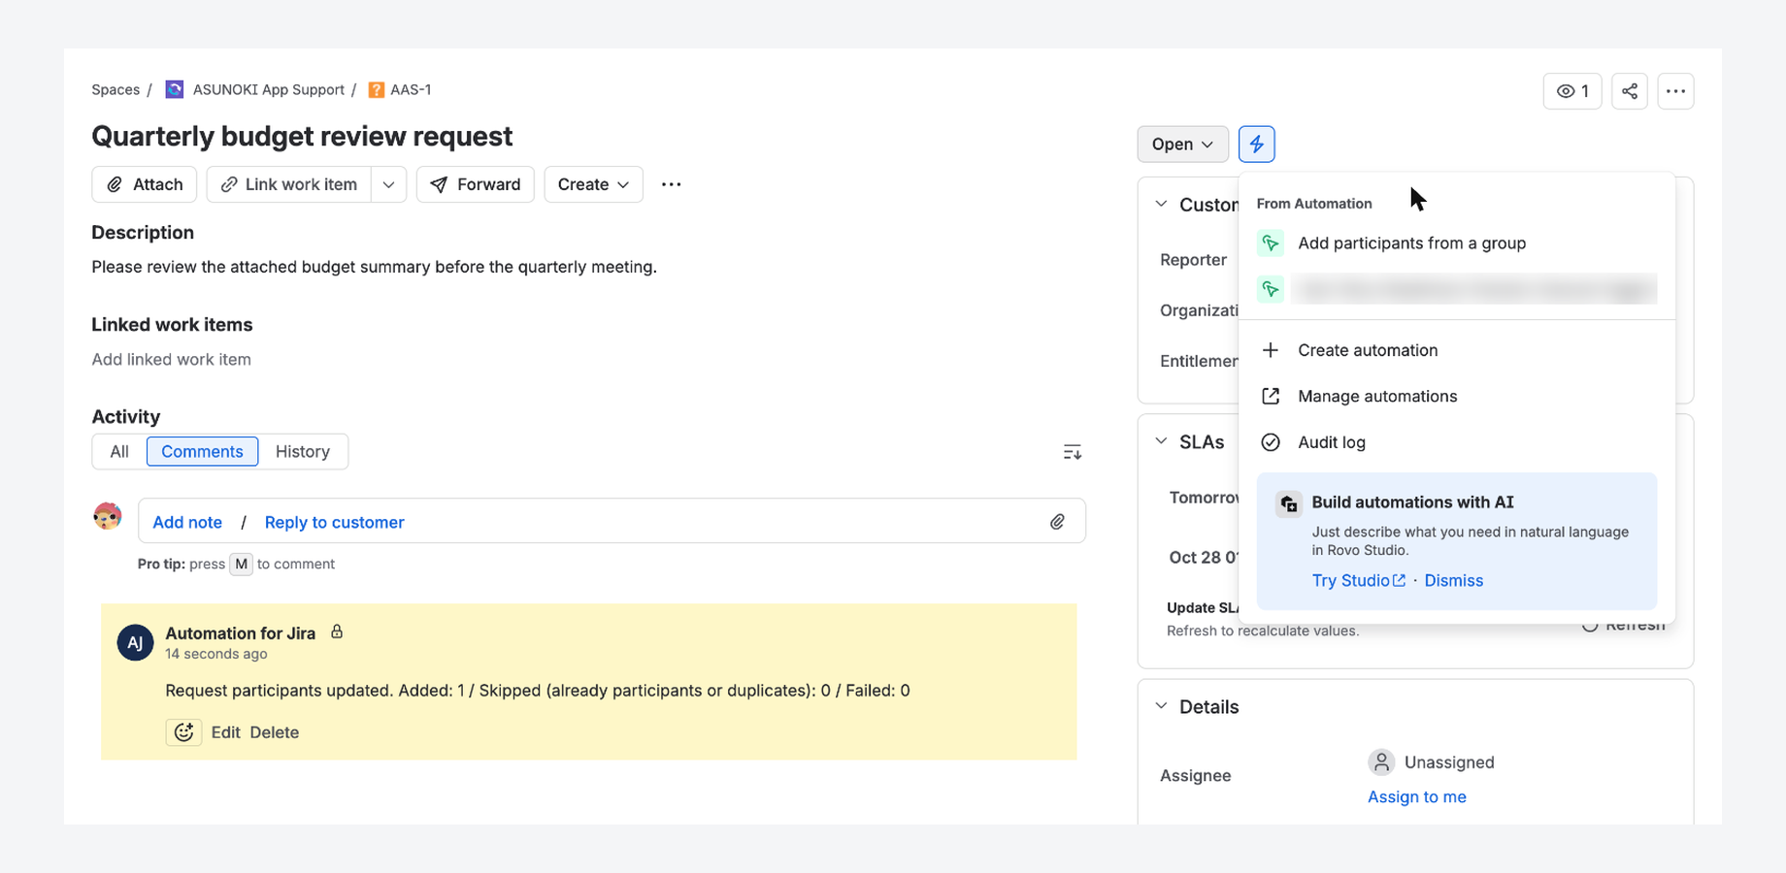Click the Try Studio link
The width and height of the screenshot is (1786, 873).
pyautogui.click(x=1358, y=580)
